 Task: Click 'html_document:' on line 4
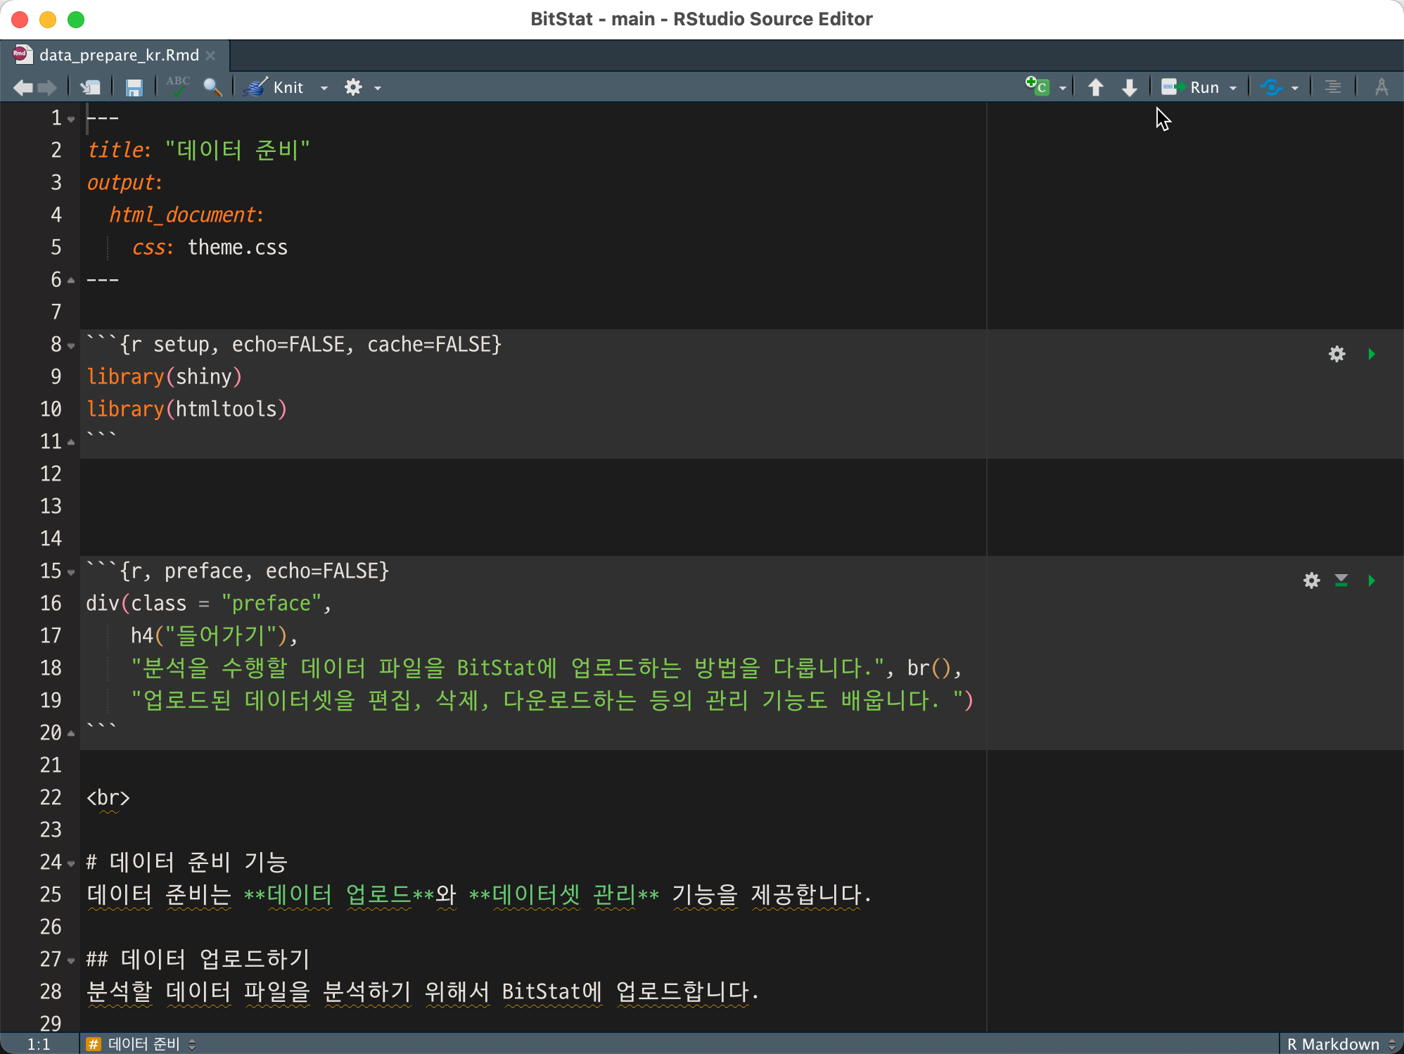[186, 215]
